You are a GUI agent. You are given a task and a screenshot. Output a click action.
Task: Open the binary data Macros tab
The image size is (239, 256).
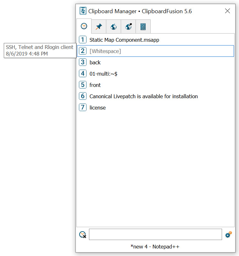(143, 27)
